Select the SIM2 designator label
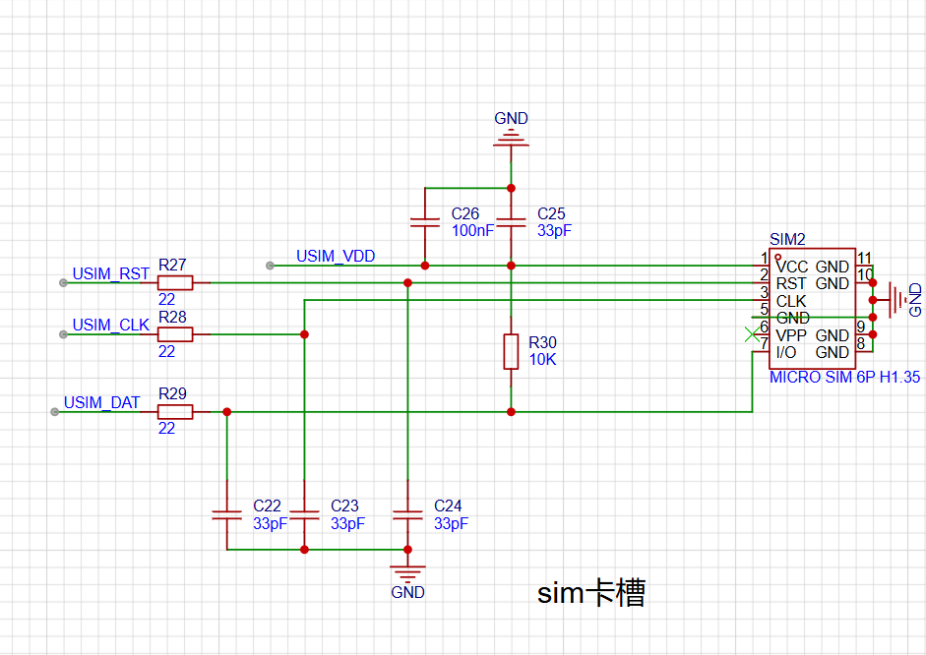This screenshot has width=926, height=655. (x=787, y=239)
